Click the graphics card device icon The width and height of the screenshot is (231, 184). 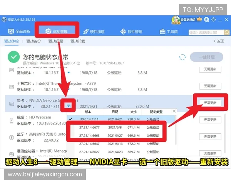12,104
